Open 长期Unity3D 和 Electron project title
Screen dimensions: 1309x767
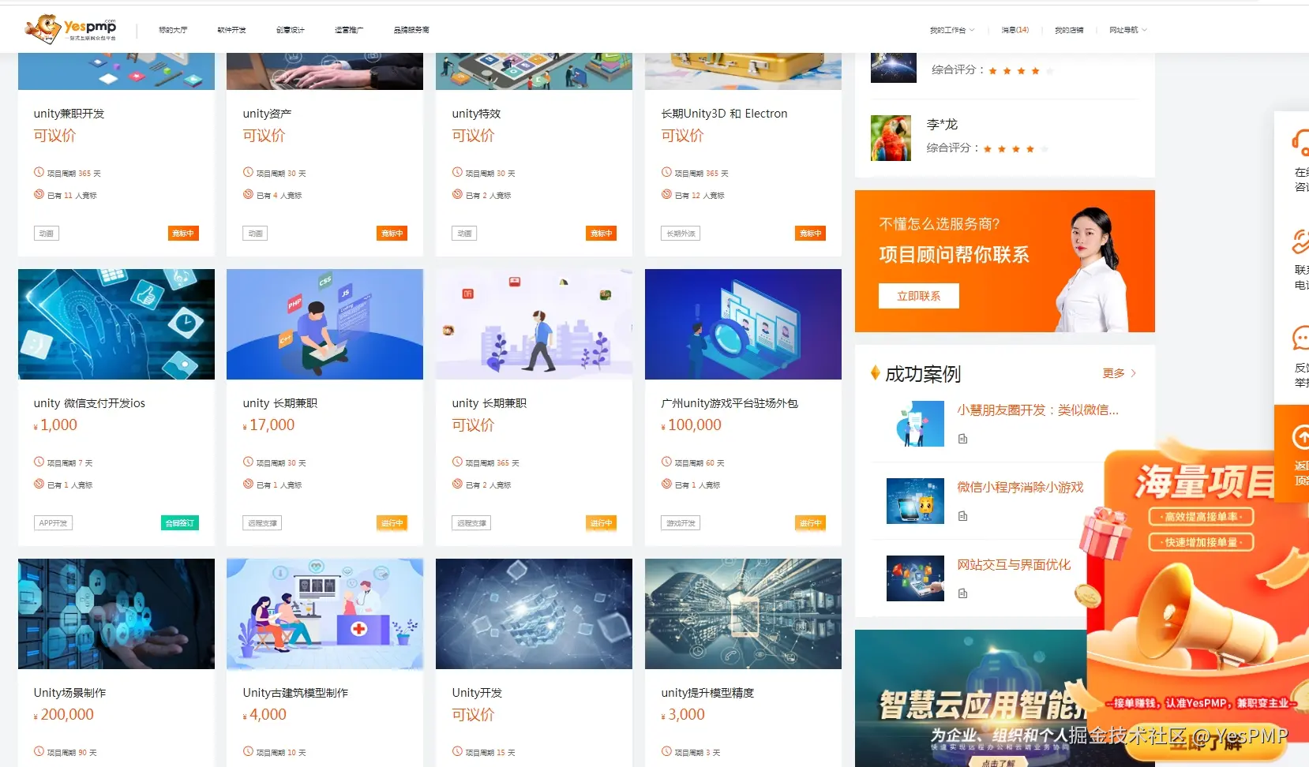click(x=724, y=114)
